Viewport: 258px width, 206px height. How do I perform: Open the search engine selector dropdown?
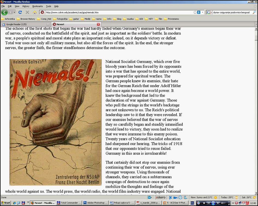[x=209, y=12]
